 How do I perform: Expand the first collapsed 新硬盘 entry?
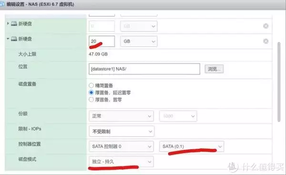pos(8,23)
